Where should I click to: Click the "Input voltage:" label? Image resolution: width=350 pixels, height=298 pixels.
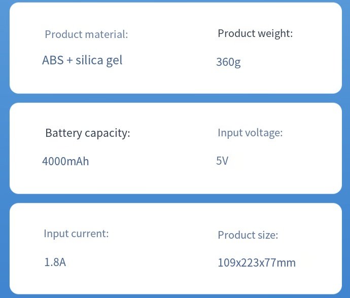pyautogui.click(x=250, y=133)
